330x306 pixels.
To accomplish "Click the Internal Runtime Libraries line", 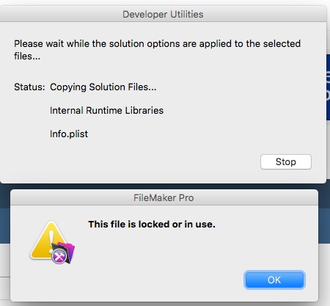I will [106, 110].
